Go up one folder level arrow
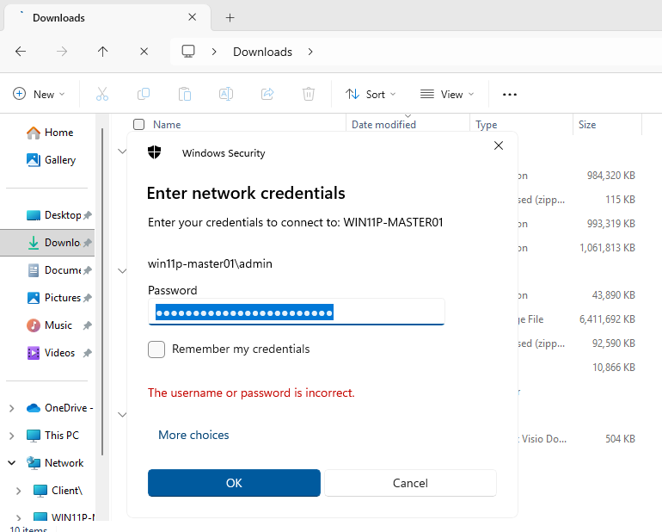 103,52
